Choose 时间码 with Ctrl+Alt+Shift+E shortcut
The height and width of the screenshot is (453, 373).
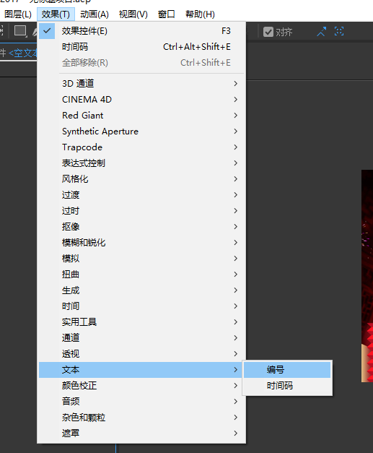coord(141,47)
